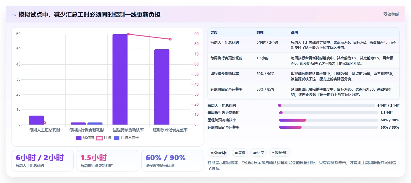Toggle the 目标 legend item
This screenshot has width=411, height=183.
click(x=104, y=138)
